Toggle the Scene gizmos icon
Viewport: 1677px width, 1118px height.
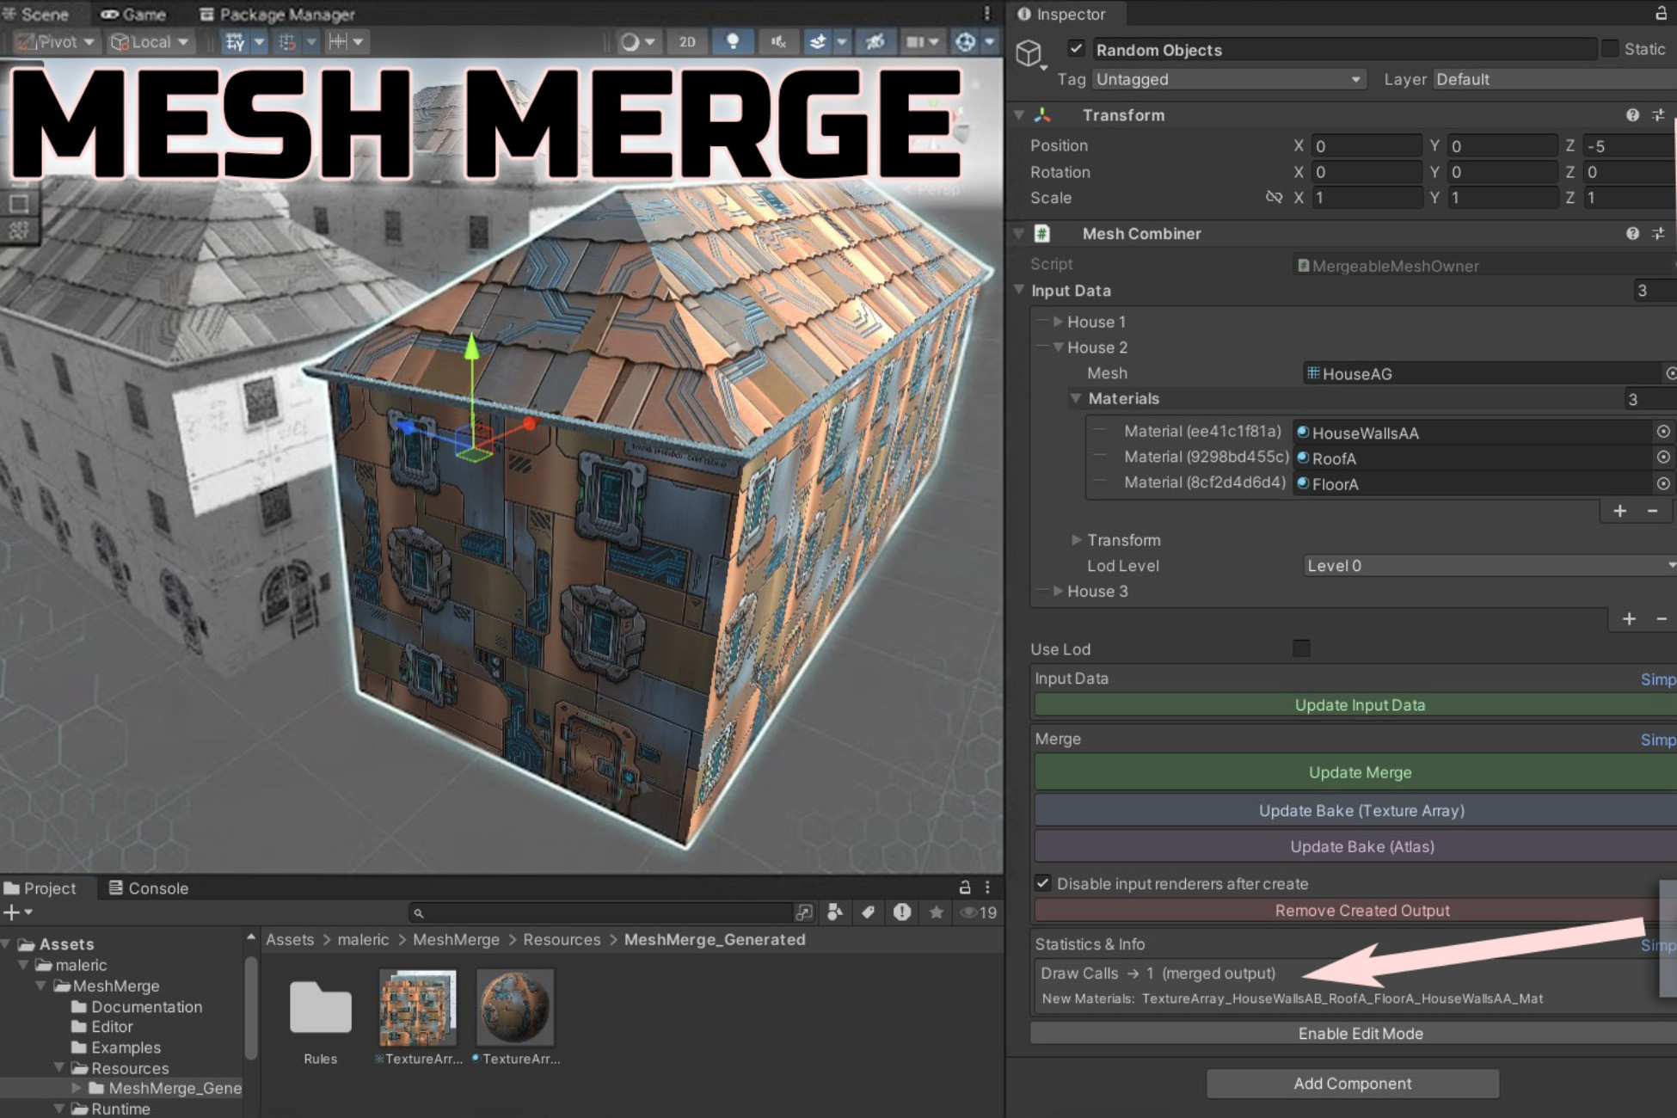(965, 41)
